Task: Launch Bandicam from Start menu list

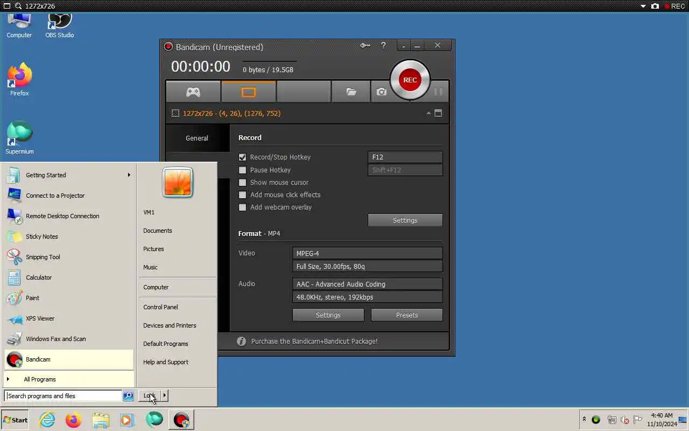Action: [68, 359]
